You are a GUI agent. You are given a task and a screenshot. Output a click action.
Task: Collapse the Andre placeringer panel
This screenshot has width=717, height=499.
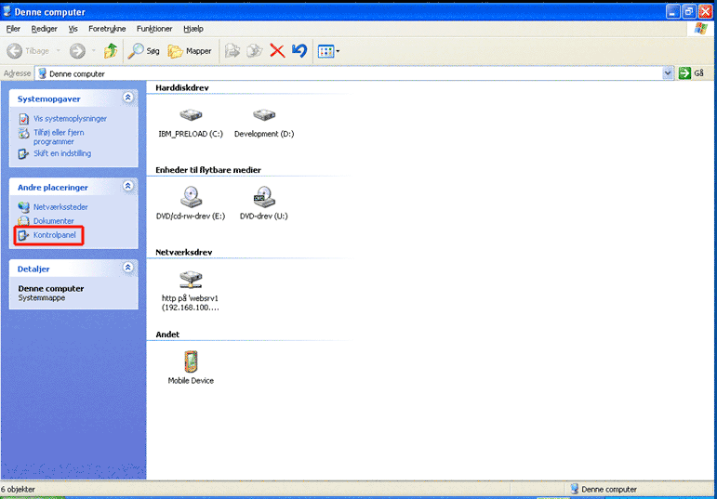(128, 186)
